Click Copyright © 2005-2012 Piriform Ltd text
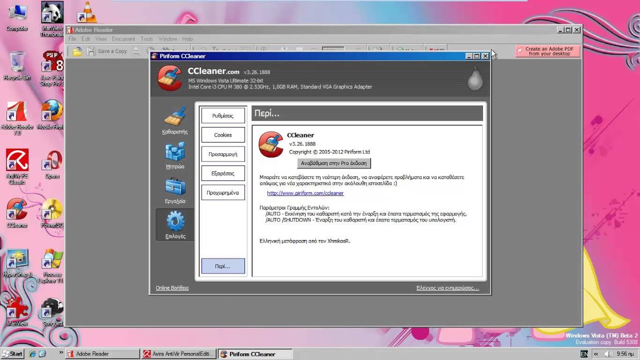The height and width of the screenshot is (360, 640). [329, 152]
